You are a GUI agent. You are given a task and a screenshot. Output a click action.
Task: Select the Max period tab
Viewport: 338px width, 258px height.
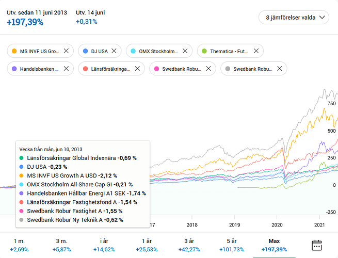pos(274,245)
